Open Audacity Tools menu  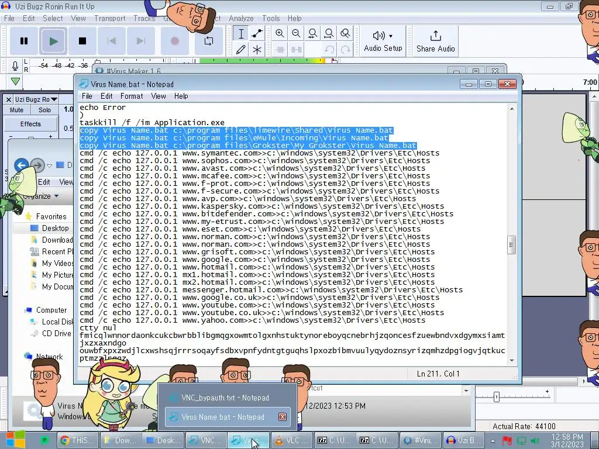[271, 18]
